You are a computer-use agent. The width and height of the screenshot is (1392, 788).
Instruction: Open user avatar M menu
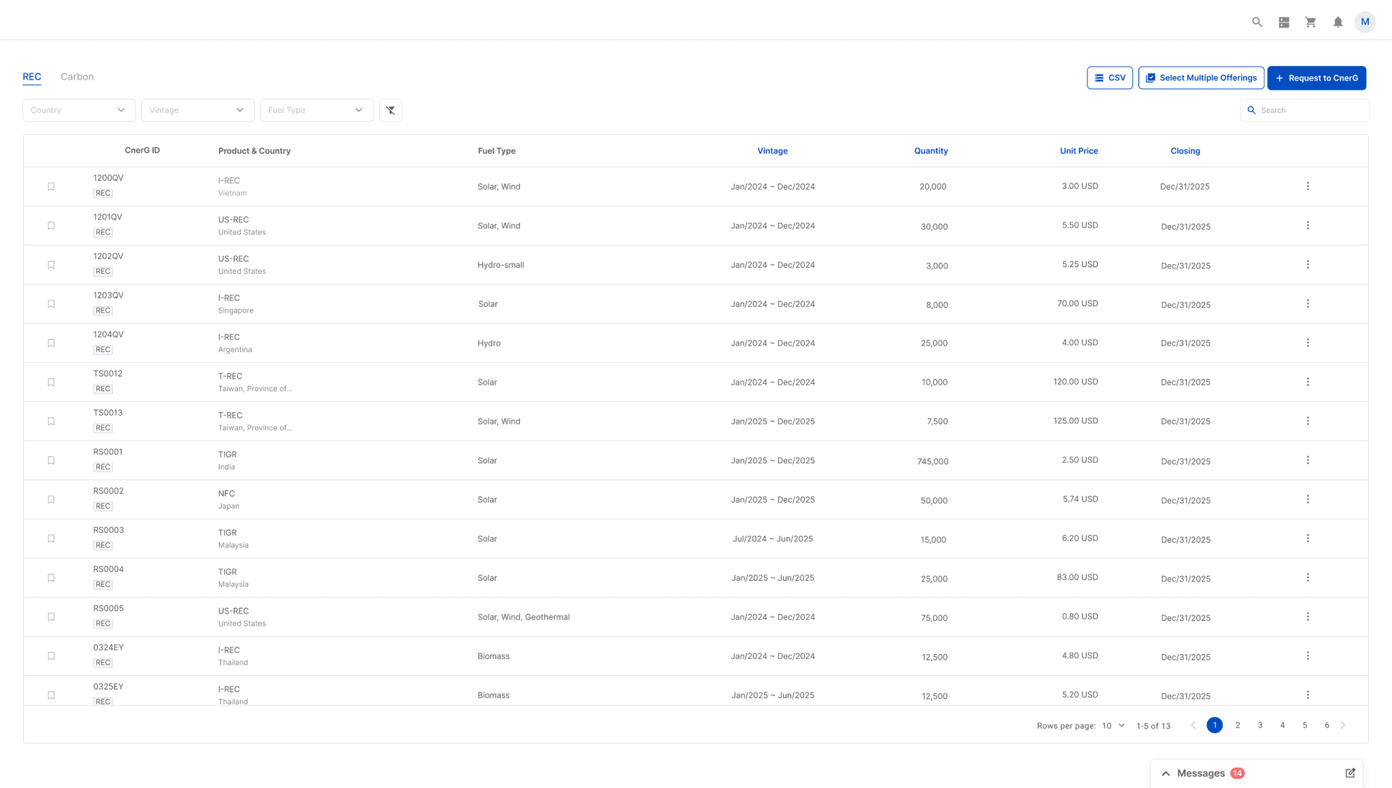click(x=1364, y=22)
